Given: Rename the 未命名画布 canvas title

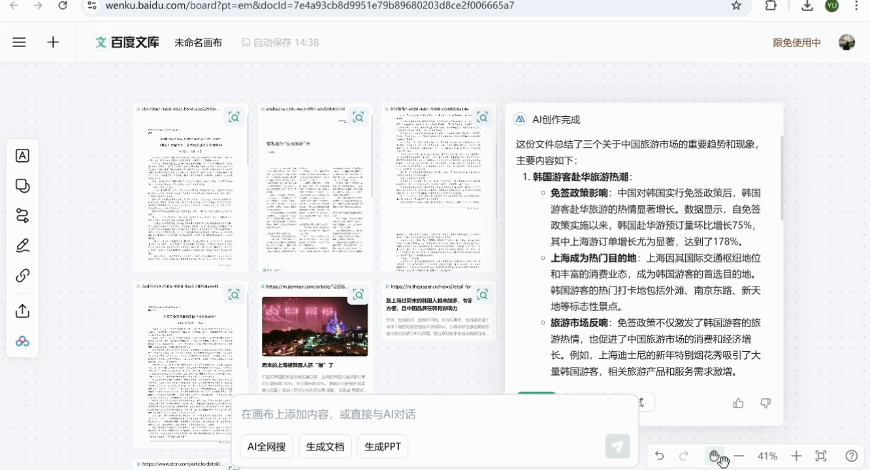Looking at the screenshot, I should coord(198,42).
